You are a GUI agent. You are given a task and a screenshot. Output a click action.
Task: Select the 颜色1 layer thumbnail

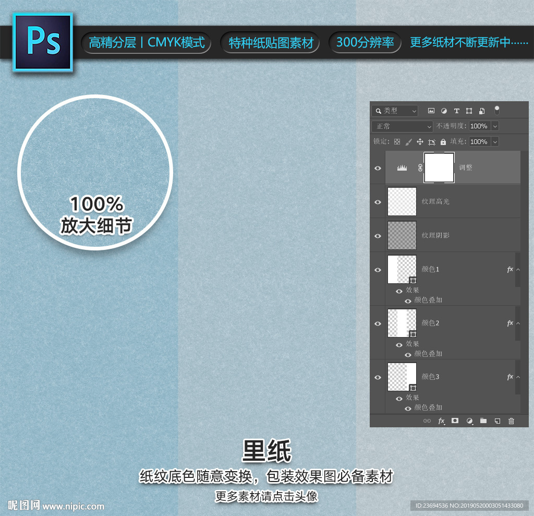(402, 269)
